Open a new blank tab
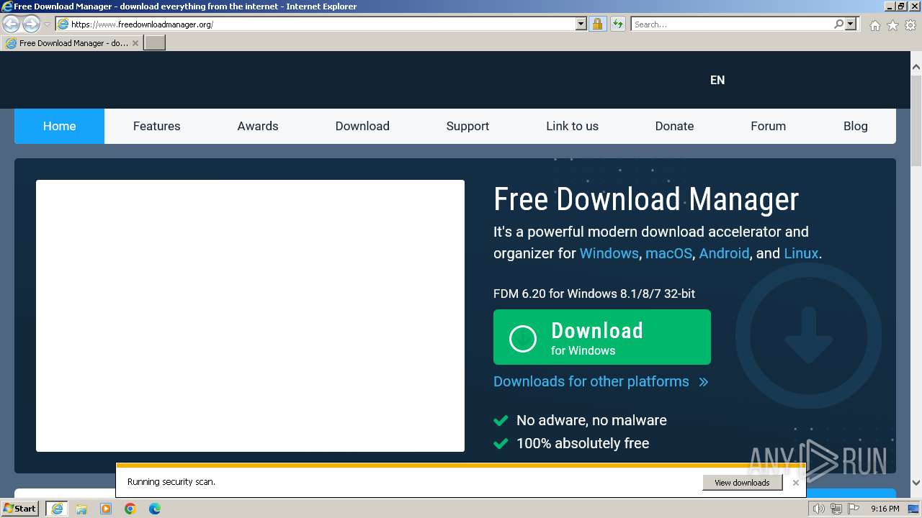 [155, 43]
